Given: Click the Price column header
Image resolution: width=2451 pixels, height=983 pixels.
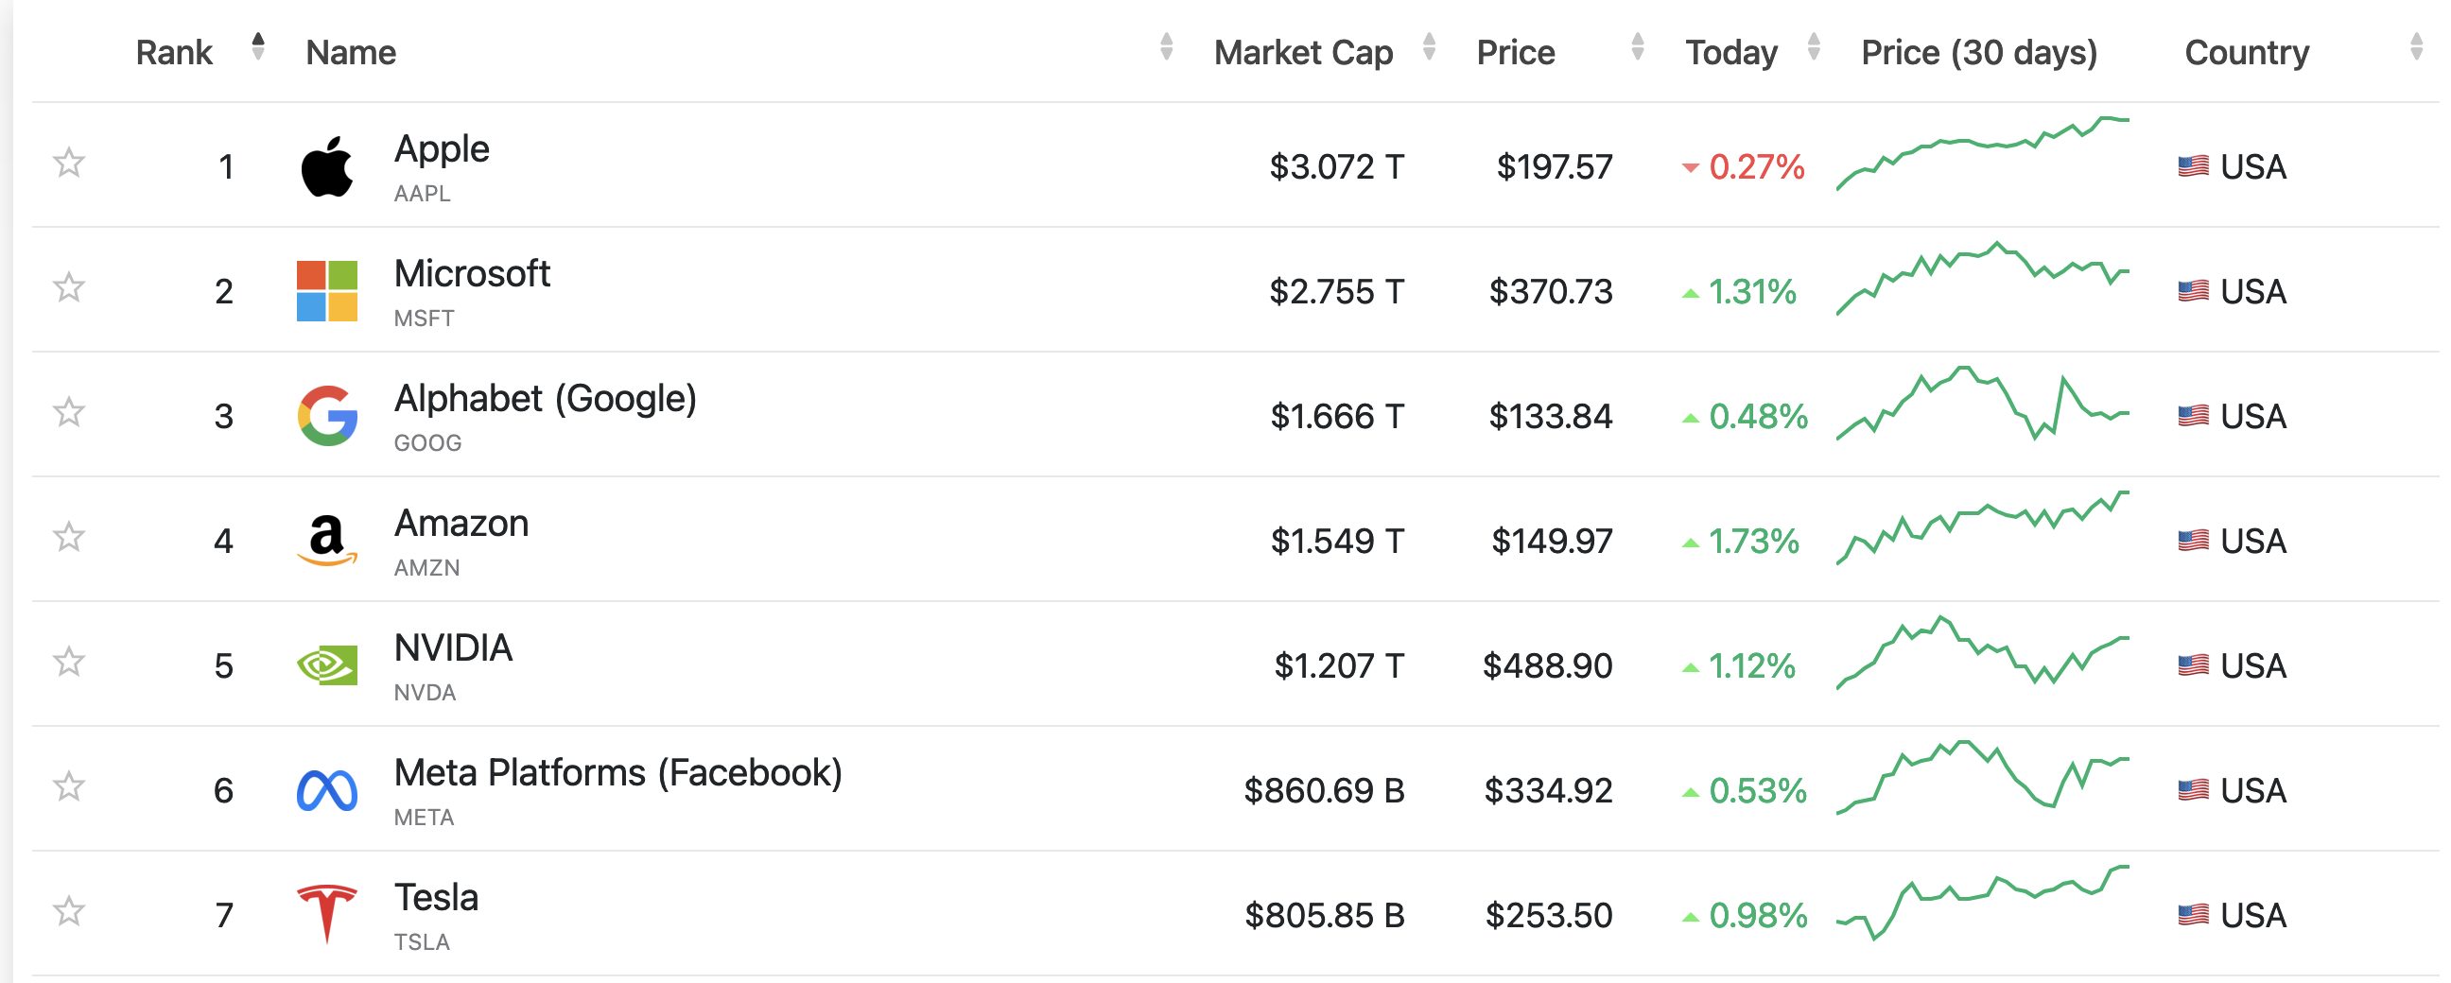Looking at the screenshot, I should coord(1516,52).
